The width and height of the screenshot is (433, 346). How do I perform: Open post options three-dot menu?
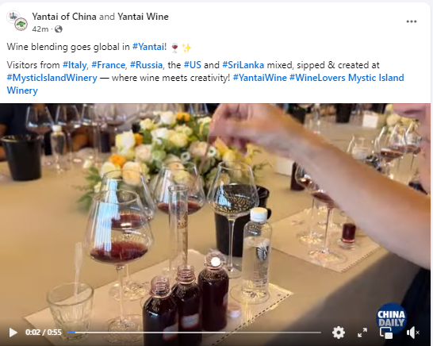click(411, 21)
